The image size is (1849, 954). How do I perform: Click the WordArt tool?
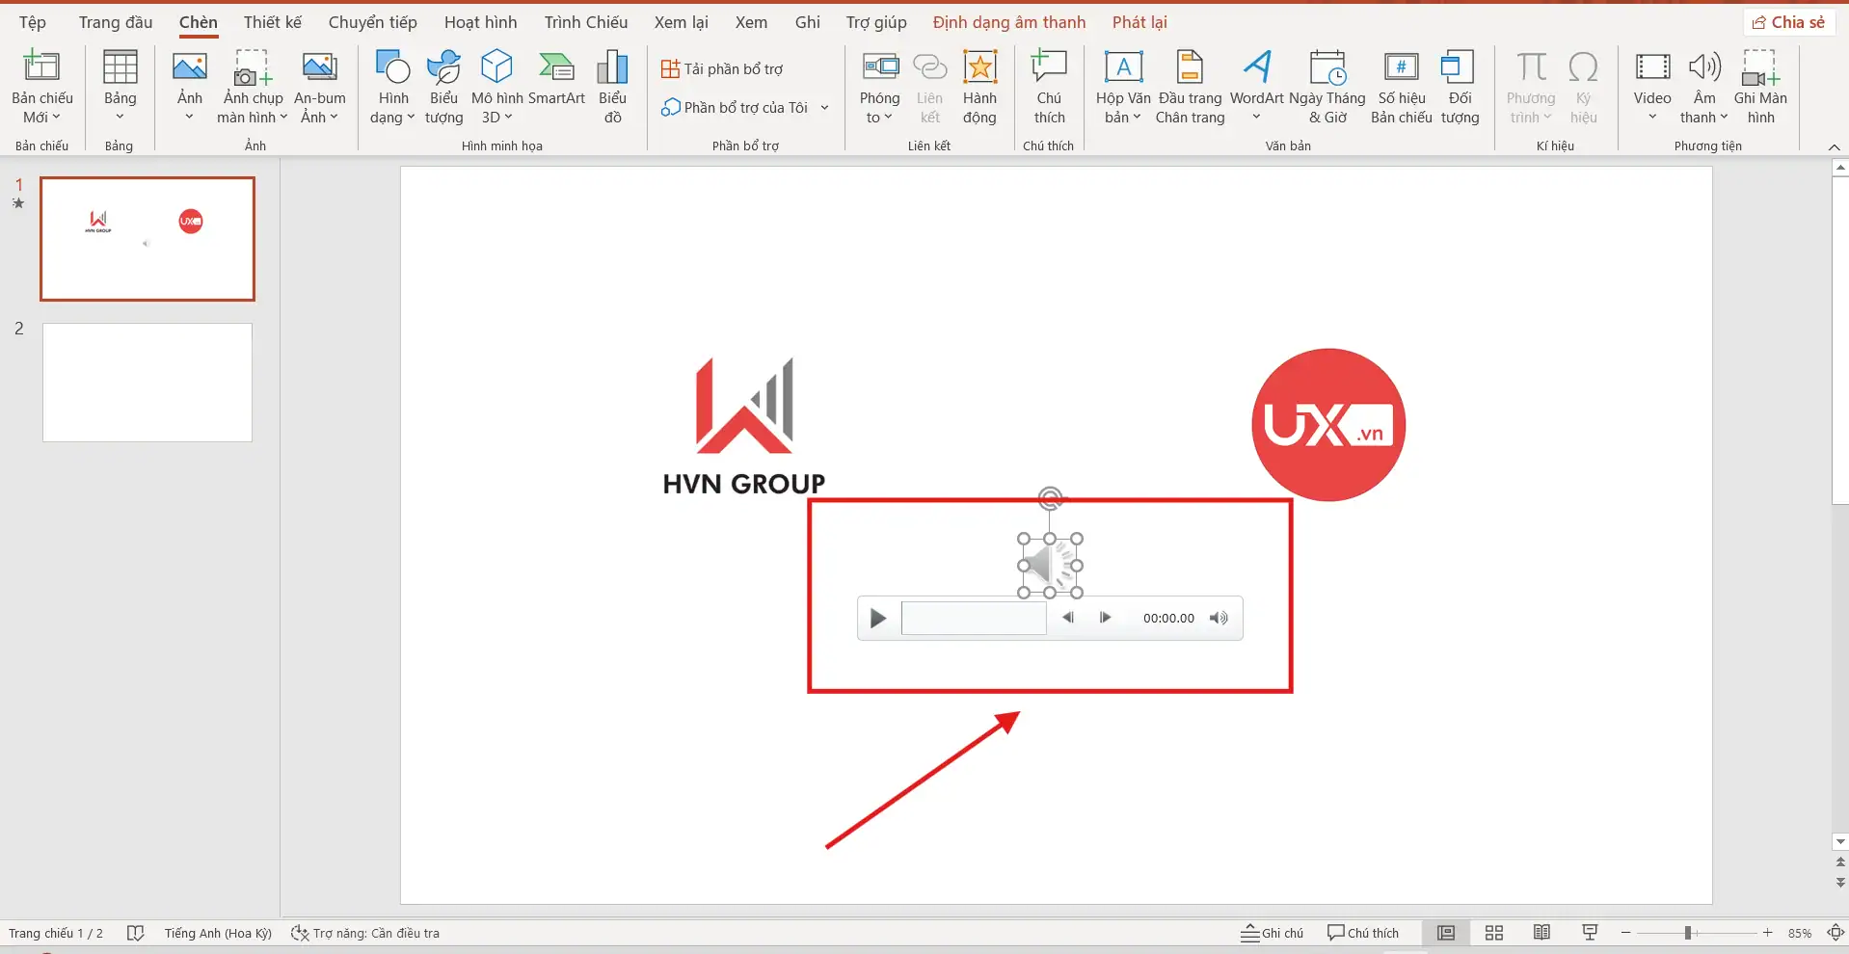1255,87
